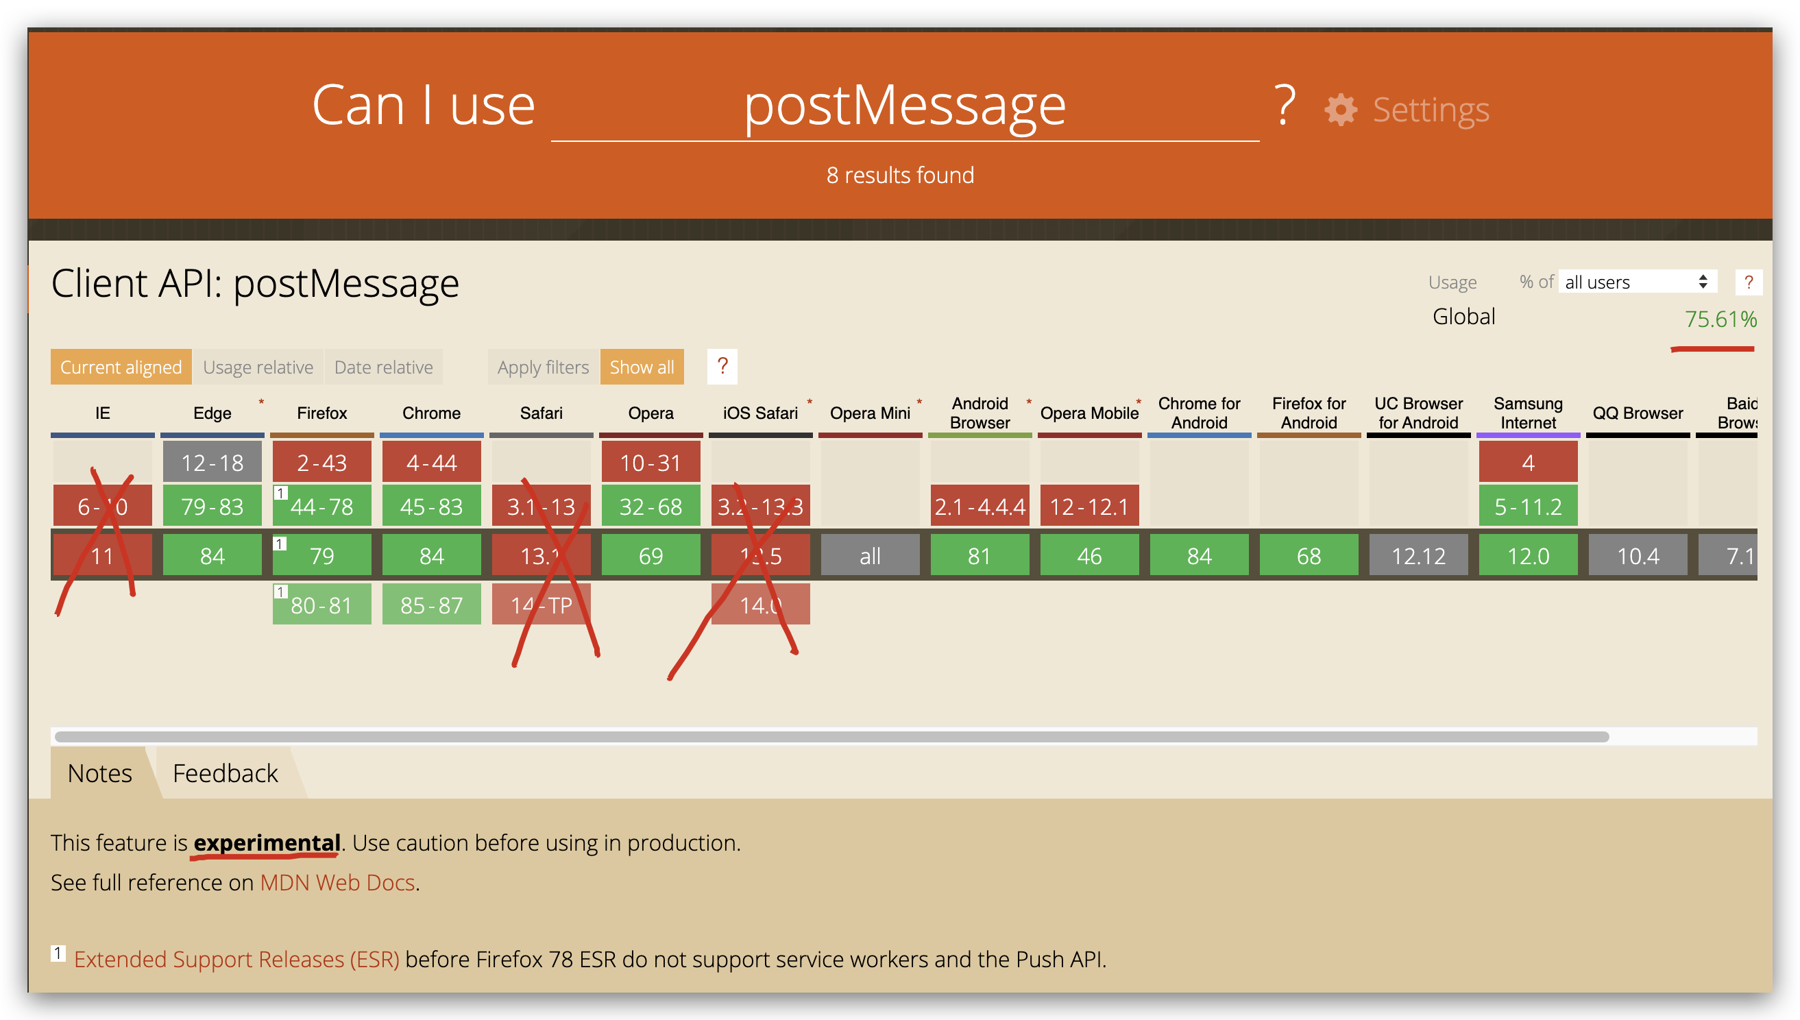Click Apply filters option
1800x1020 pixels.
[x=543, y=367]
